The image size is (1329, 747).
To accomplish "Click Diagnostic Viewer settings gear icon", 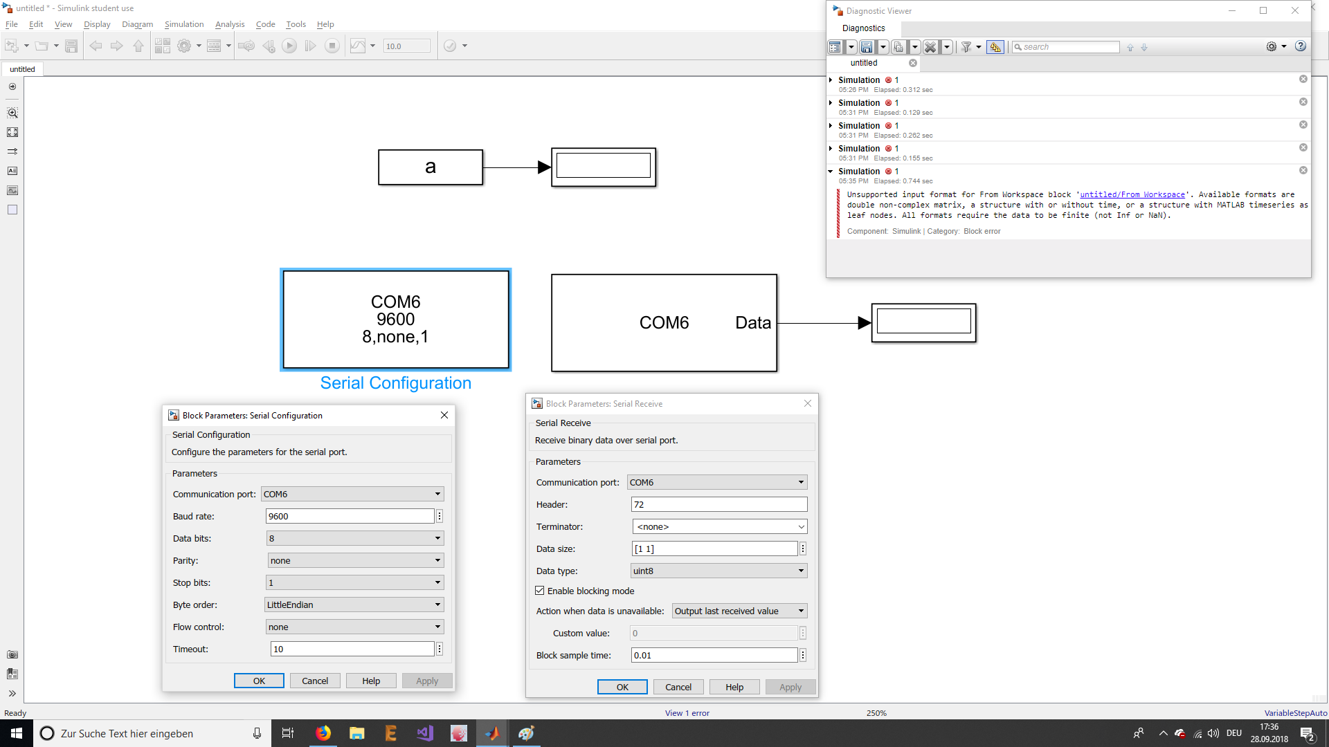I will click(1272, 46).
